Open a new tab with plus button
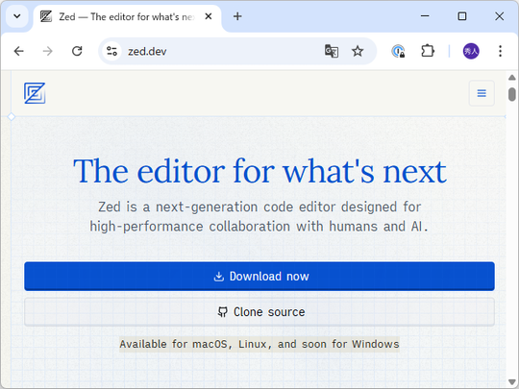The image size is (519, 389). 237,16
